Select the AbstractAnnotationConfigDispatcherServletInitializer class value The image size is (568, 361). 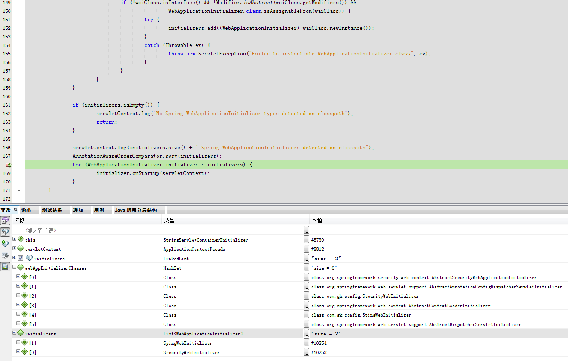(437, 287)
